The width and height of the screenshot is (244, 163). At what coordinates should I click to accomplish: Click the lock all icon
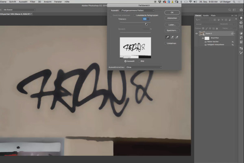pos(217,29)
